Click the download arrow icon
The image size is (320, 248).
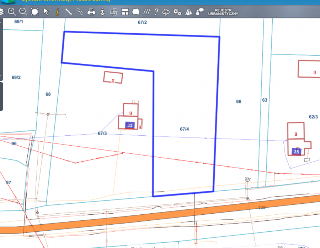(102, 12)
